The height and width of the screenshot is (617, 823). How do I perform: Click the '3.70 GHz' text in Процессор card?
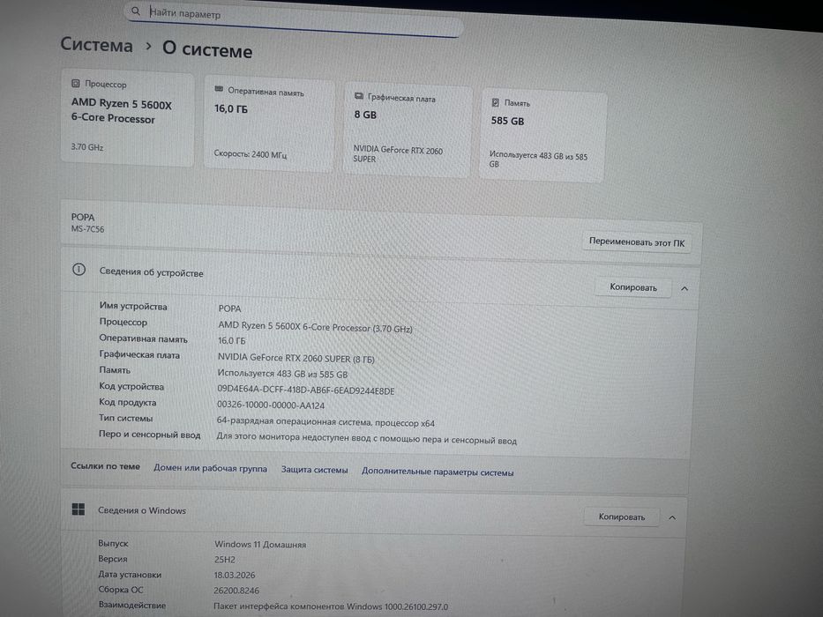pos(87,147)
